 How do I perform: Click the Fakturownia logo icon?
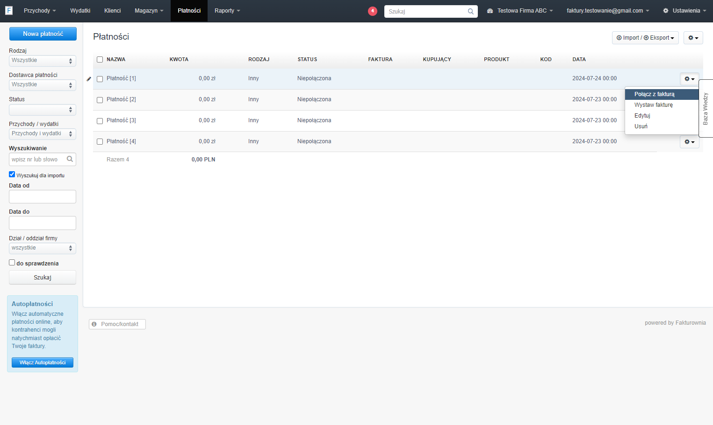click(9, 10)
